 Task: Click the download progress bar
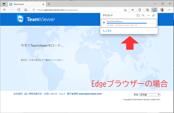(131, 23)
